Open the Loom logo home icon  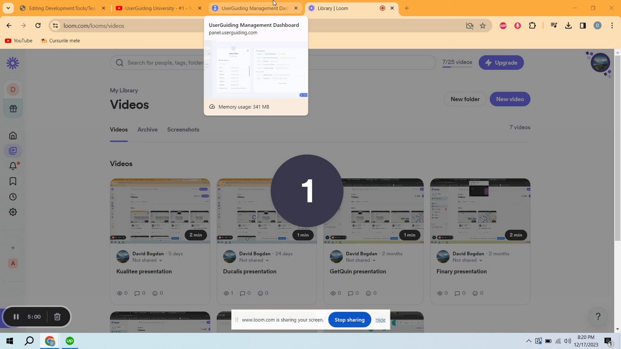pos(13,63)
